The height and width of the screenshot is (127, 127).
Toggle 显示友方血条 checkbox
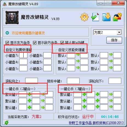tap(7, 43)
